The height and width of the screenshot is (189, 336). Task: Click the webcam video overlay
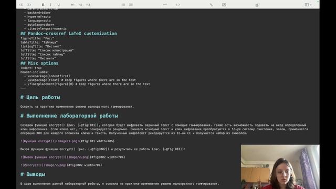280,167
